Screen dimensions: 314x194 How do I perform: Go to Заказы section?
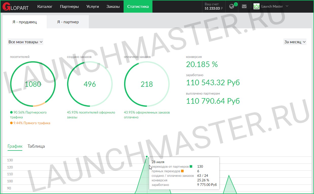coord(113,7)
